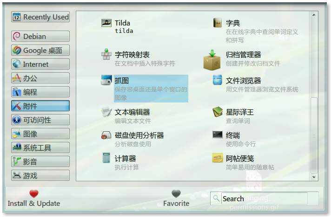
Task: Switch to the Debian category
Action: [40, 37]
